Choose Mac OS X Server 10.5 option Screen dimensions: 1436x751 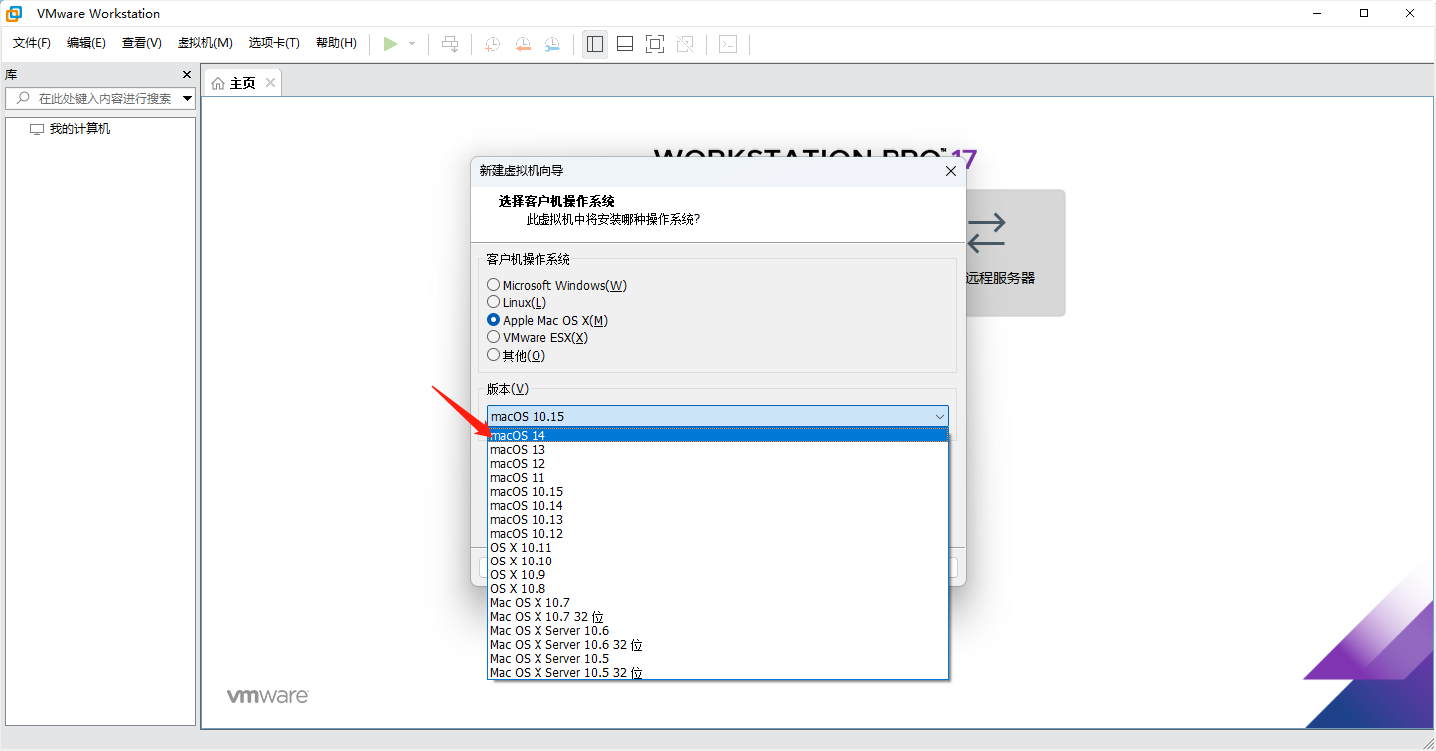point(718,659)
